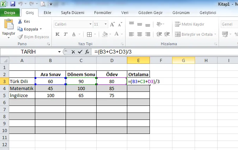The width and height of the screenshot is (238, 150).
Task: Click the Kes (cut) scissors icon
Action: 20,21
